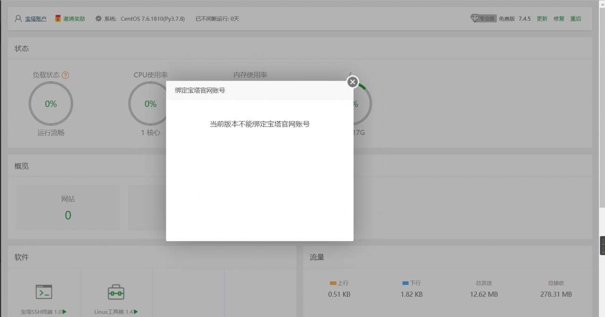
Task: Open the 邀请奖励 gift reward icon
Action: [x=58, y=18]
